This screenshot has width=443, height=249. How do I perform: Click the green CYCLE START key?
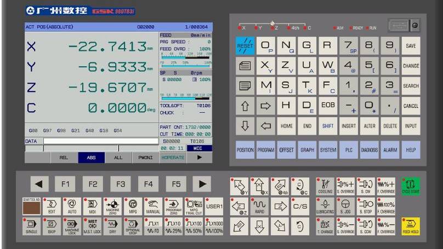click(411, 186)
